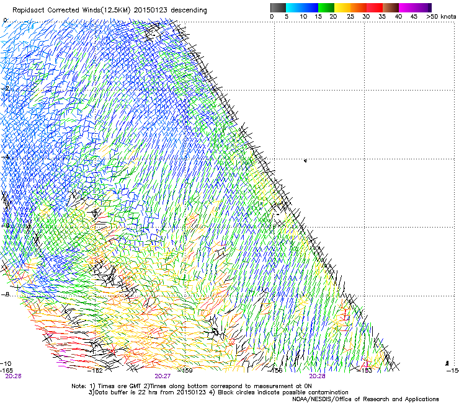The image size is (459, 403).
Task: Click the '-4' latitude axis label
Action: tap(5, 157)
